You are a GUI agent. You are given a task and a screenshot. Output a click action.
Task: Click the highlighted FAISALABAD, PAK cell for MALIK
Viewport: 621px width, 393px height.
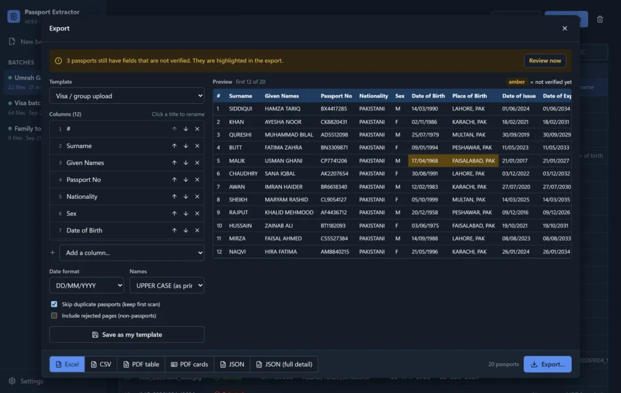coord(474,161)
